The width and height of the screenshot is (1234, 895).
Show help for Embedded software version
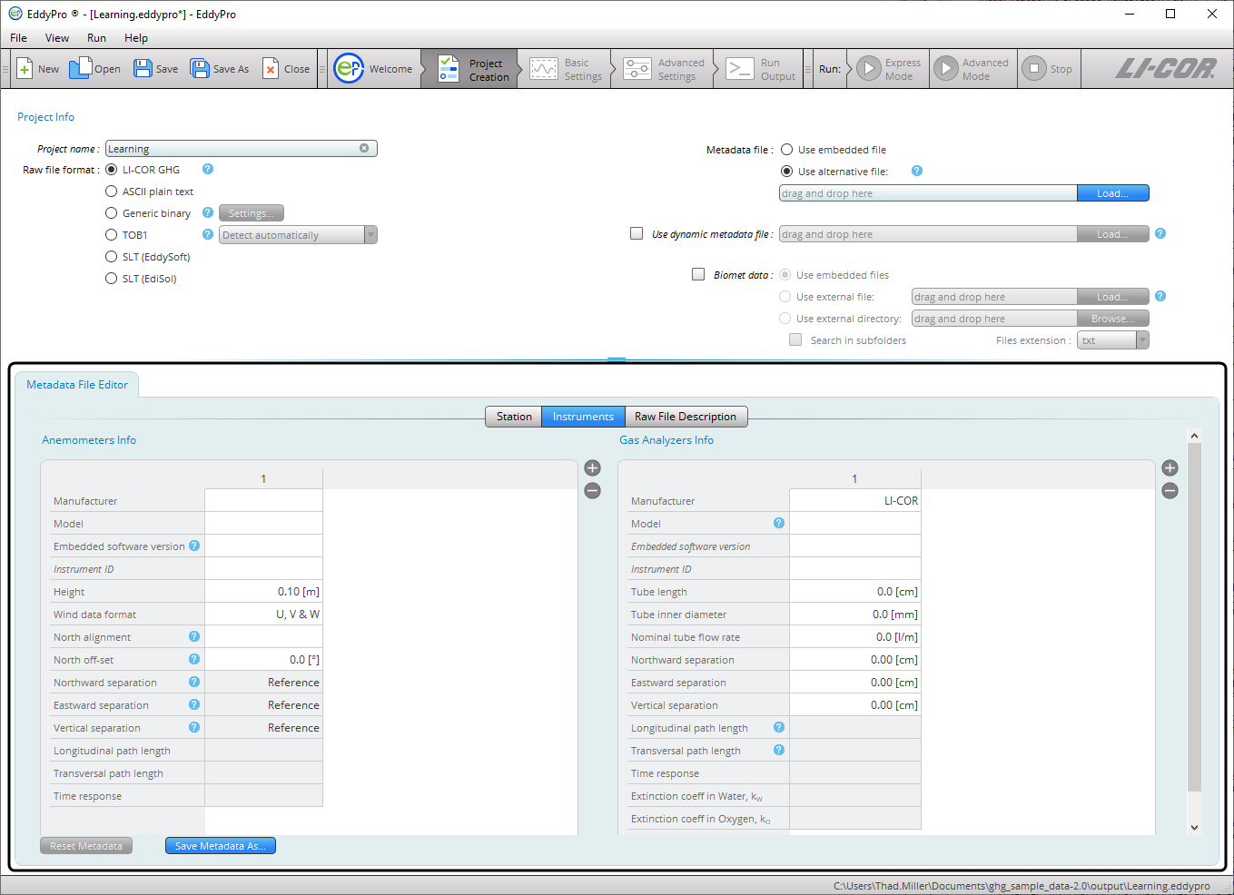[x=194, y=546]
